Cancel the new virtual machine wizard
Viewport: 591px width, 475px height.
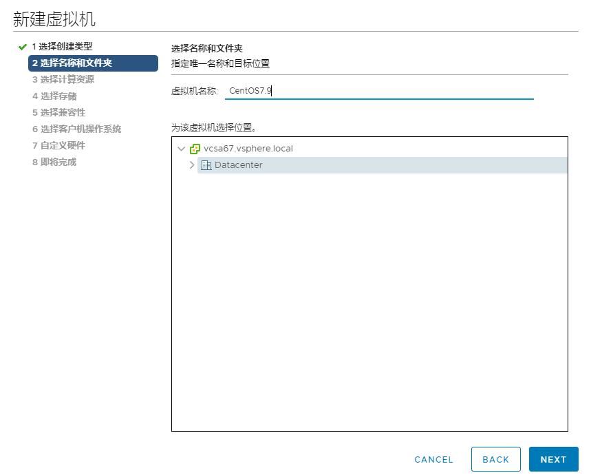tap(433, 459)
